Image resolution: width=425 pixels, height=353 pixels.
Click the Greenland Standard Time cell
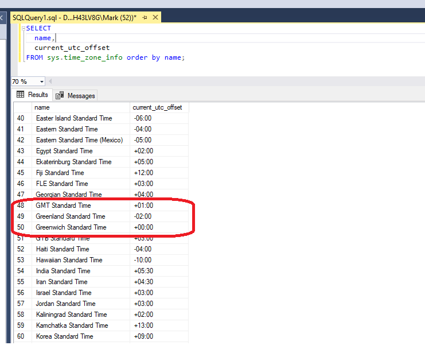pos(71,216)
